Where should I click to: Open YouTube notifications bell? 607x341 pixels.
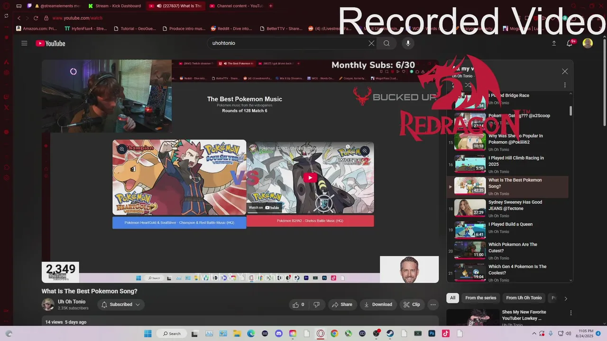click(570, 43)
